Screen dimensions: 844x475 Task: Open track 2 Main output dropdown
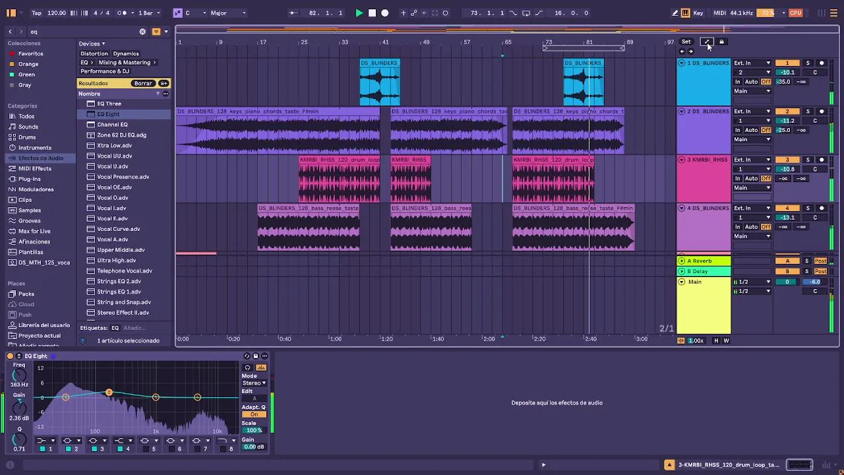coord(752,139)
